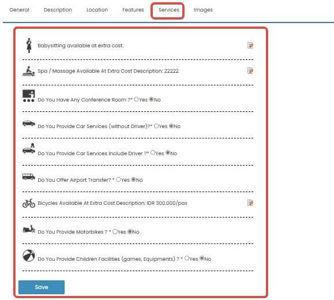The image size is (334, 300).
Task: Click the edit icon for Babysitting service
Action: pyautogui.click(x=250, y=46)
